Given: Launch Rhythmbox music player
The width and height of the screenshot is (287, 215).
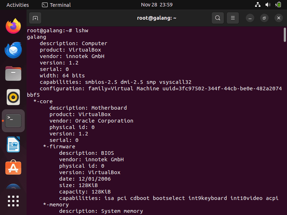Looking at the screenshot, I should coord(13,97).
